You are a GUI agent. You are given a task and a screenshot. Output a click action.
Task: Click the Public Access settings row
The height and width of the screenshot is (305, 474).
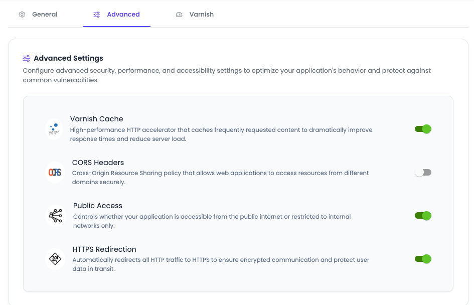click(237, 216)
